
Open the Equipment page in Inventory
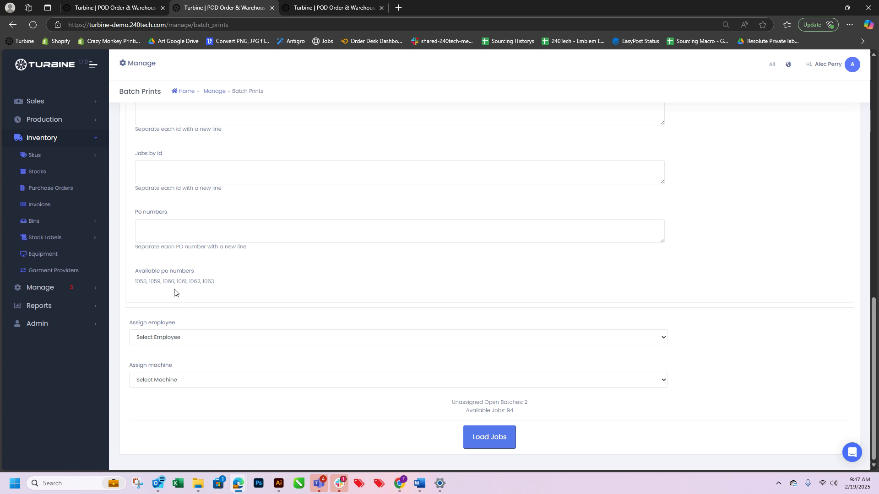(43, 254)
